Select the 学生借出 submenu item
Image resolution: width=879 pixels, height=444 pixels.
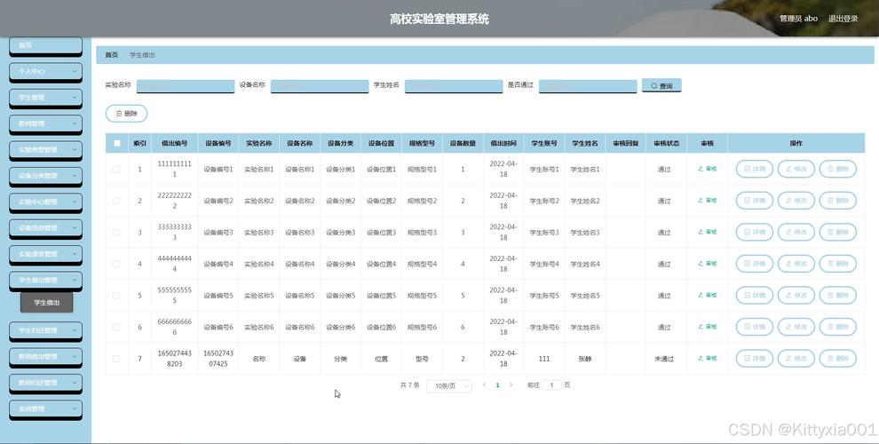(x=46, y=302)
